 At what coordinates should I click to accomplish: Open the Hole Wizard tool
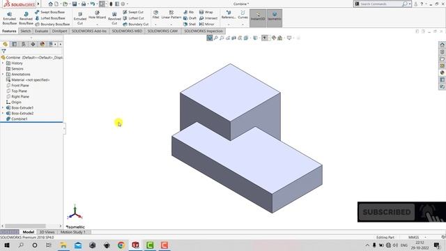tap(97, 15)
